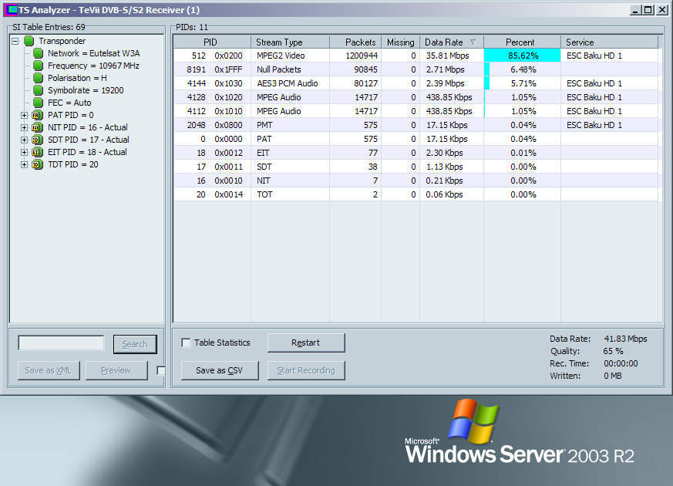The width and height of the screenshot is (673, 486).
Task: Select the Transponder tree label
Action: point(62,41)
